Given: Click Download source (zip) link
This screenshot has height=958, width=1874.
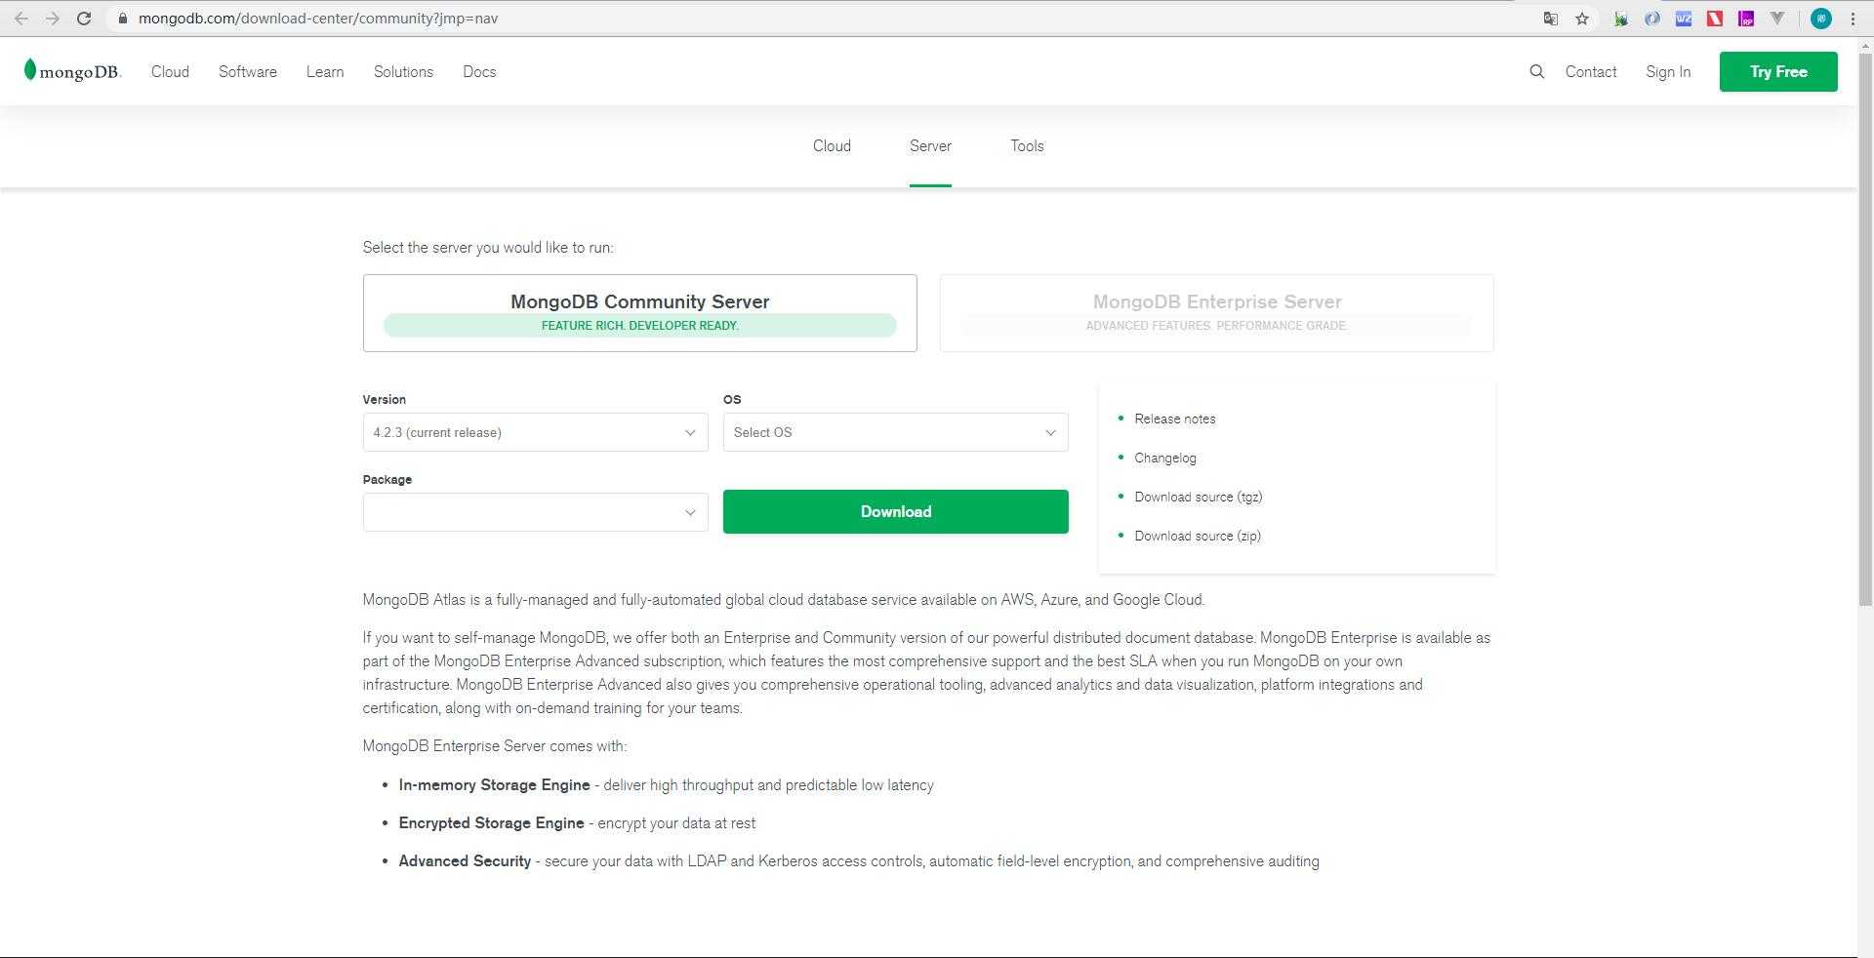Looking at the screenshot, I should 1198,537.
